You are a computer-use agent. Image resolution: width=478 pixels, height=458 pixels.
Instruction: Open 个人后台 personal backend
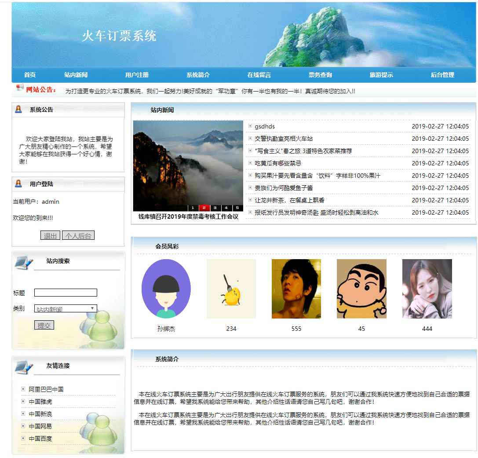(79, 235)
